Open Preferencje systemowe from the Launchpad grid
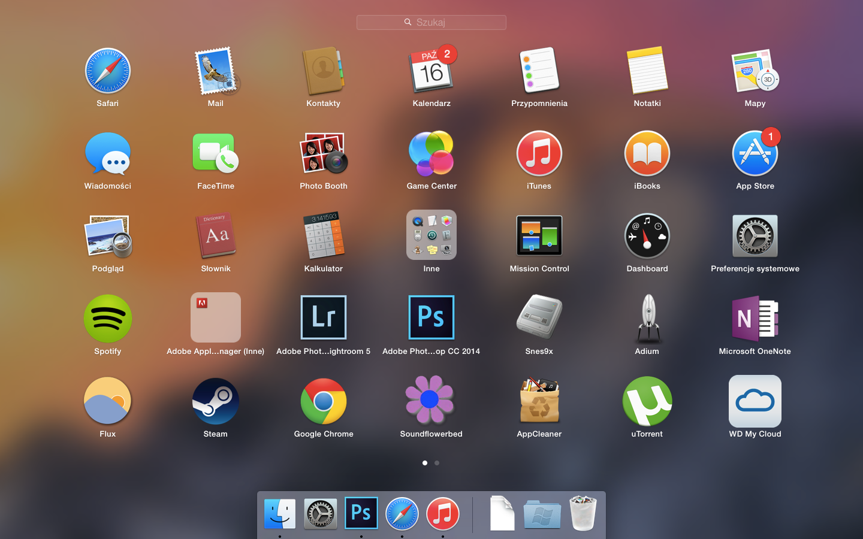863x539 pixels. [755, 237]
